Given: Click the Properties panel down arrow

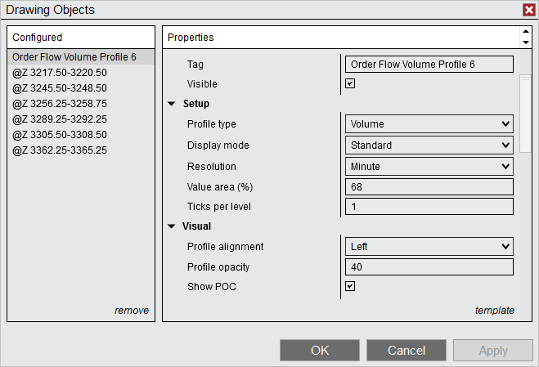Looking at the screenshot, I should (525, 42).
